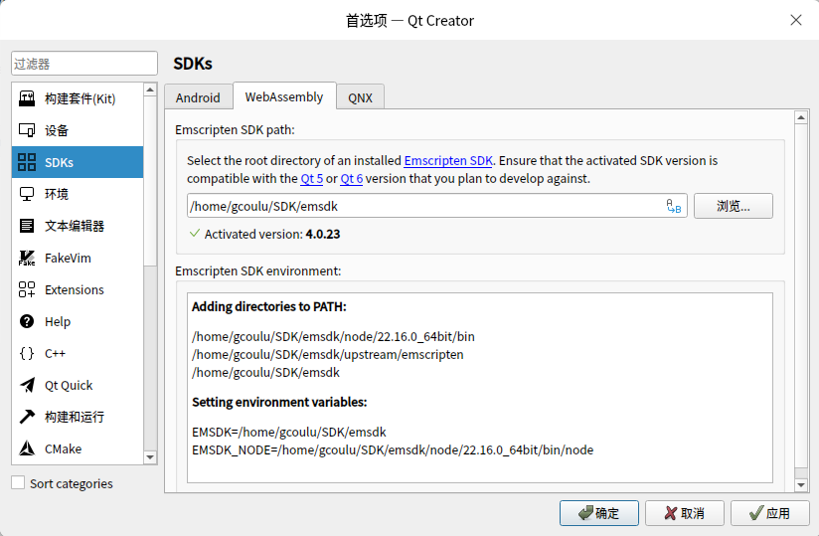
Task: Click the 文本编辑器 text editor icon
Action: (27, 226)
